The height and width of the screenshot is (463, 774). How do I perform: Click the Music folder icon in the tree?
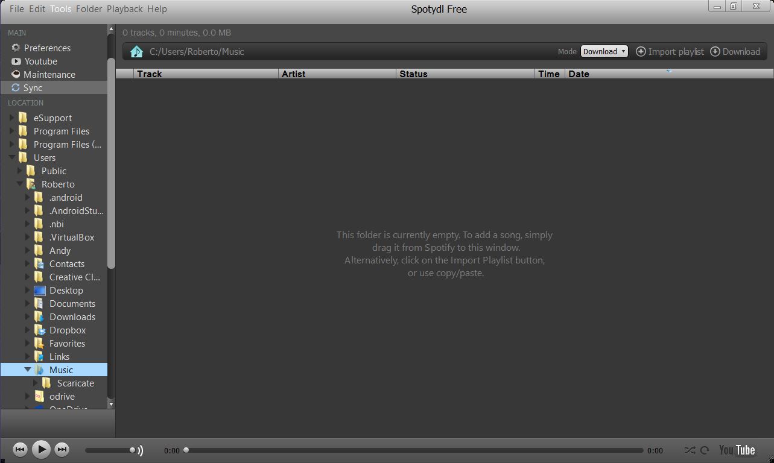(40, 370)
